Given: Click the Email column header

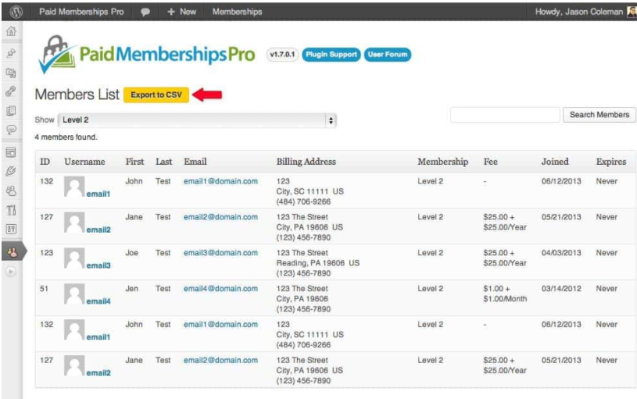Looking at the screenshot, I should [195, 162].
